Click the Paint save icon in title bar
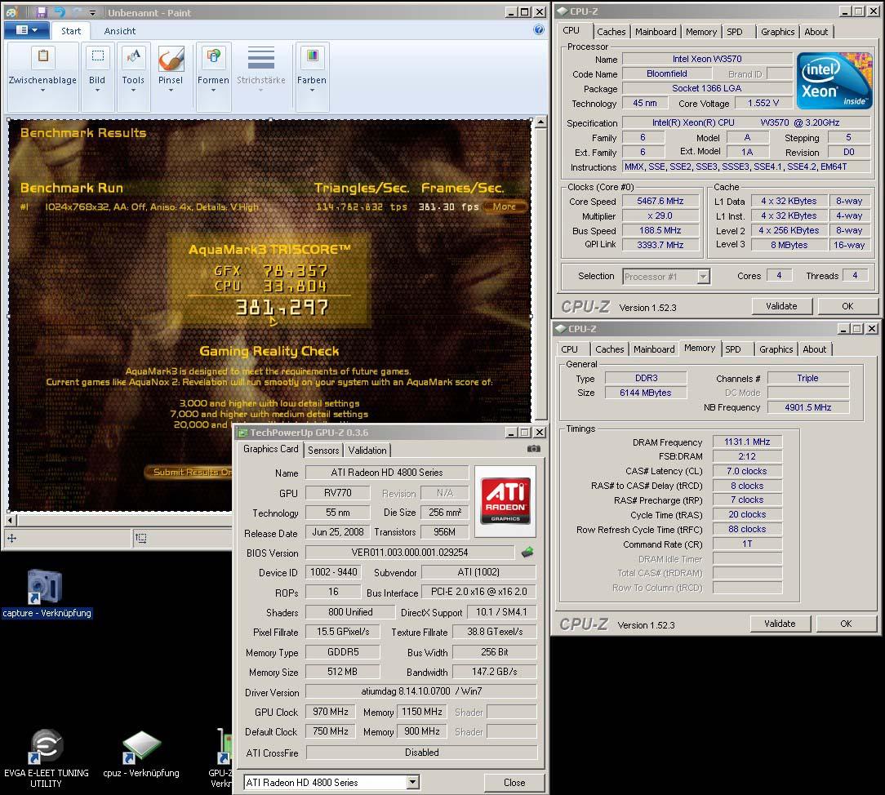 41,12
